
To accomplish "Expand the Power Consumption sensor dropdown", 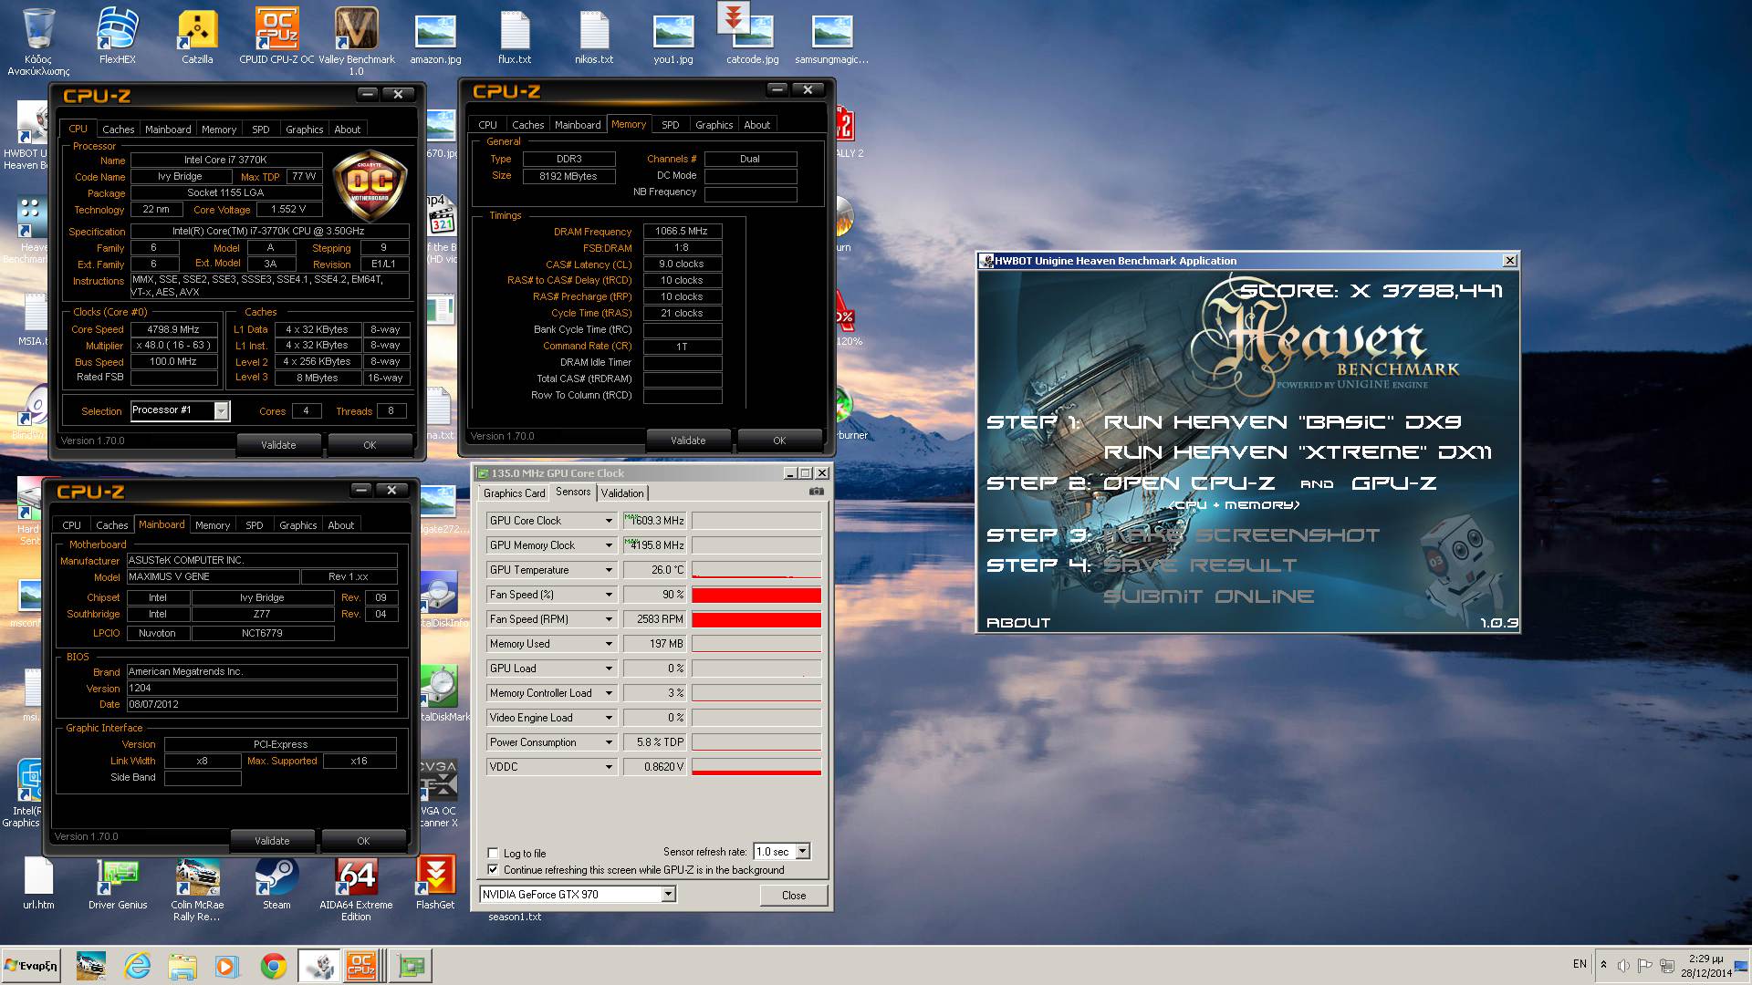I will pos(609,742).
